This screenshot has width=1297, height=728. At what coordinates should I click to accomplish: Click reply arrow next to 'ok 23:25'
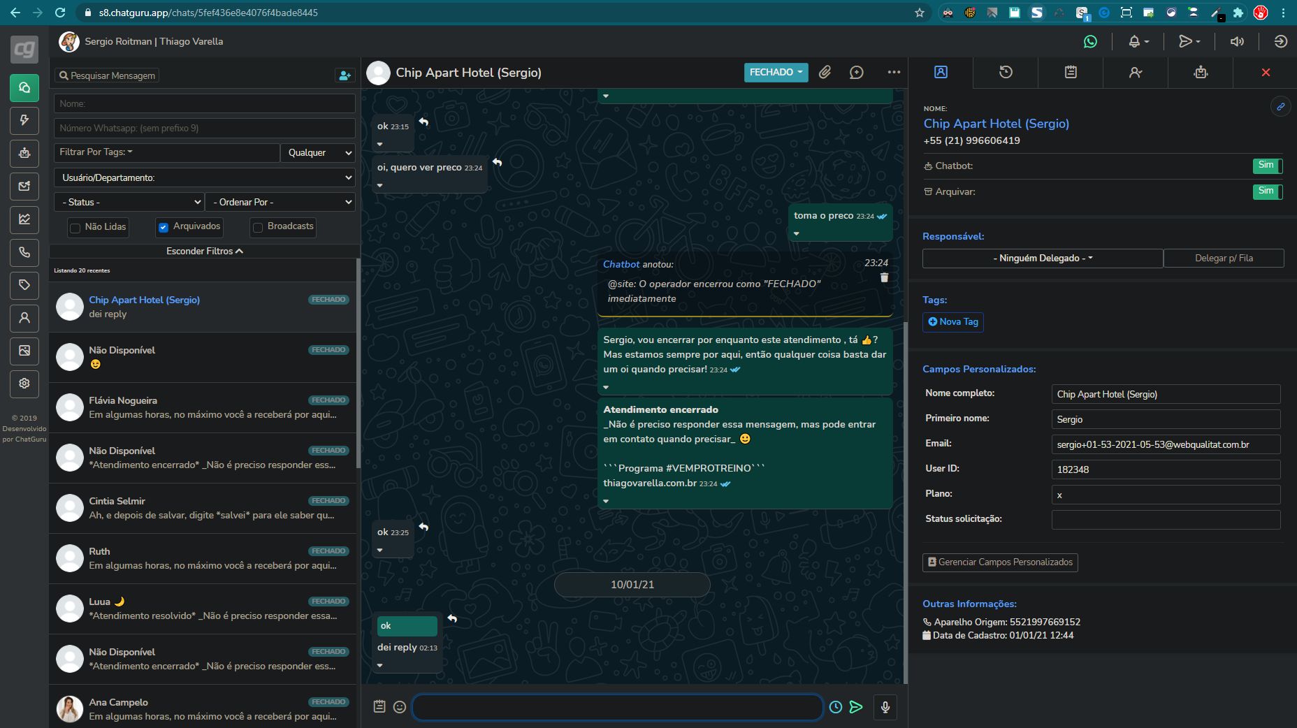click(x=423, y=527)
